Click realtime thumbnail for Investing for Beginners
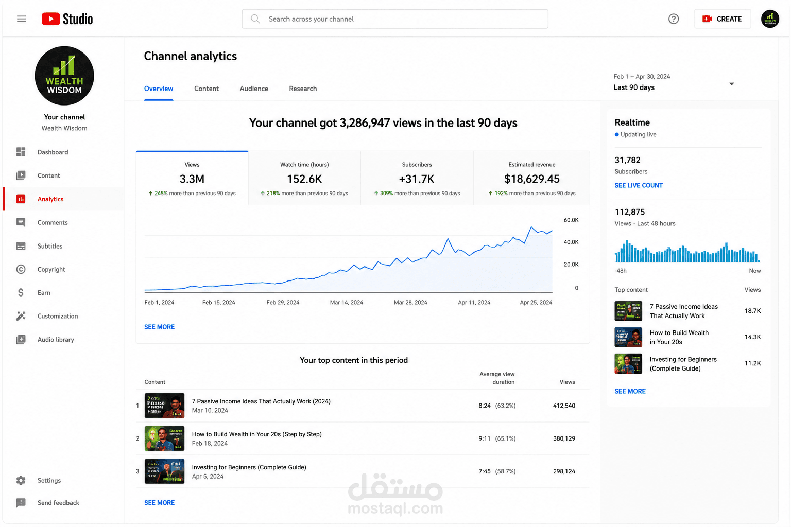The height and width of the screenshot is (527, 791). 628,364
